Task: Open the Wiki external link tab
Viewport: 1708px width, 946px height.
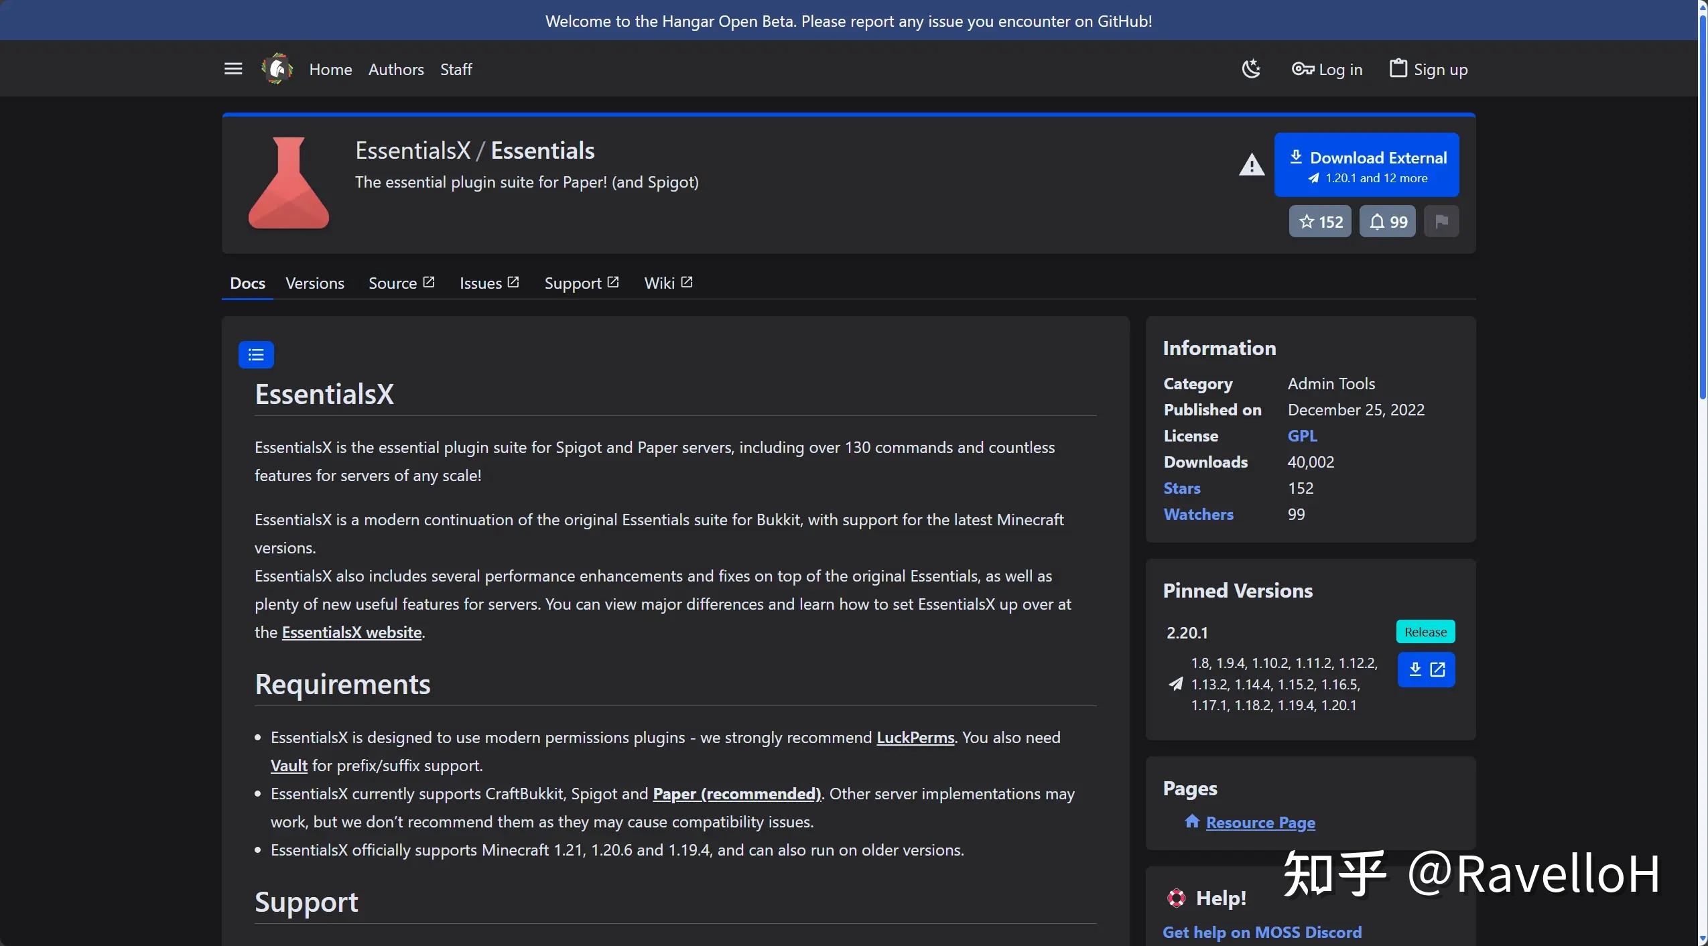Action: pyautogui.click(x=667, y=283)
